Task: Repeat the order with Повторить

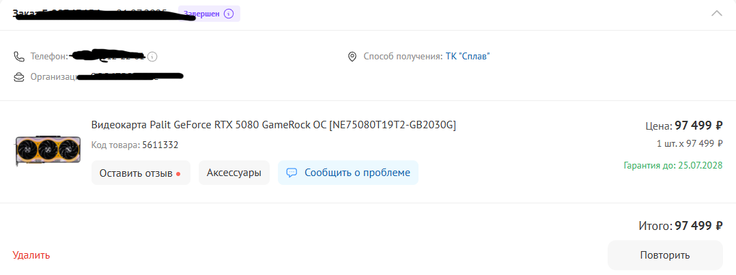Action: tap(664, 255)
